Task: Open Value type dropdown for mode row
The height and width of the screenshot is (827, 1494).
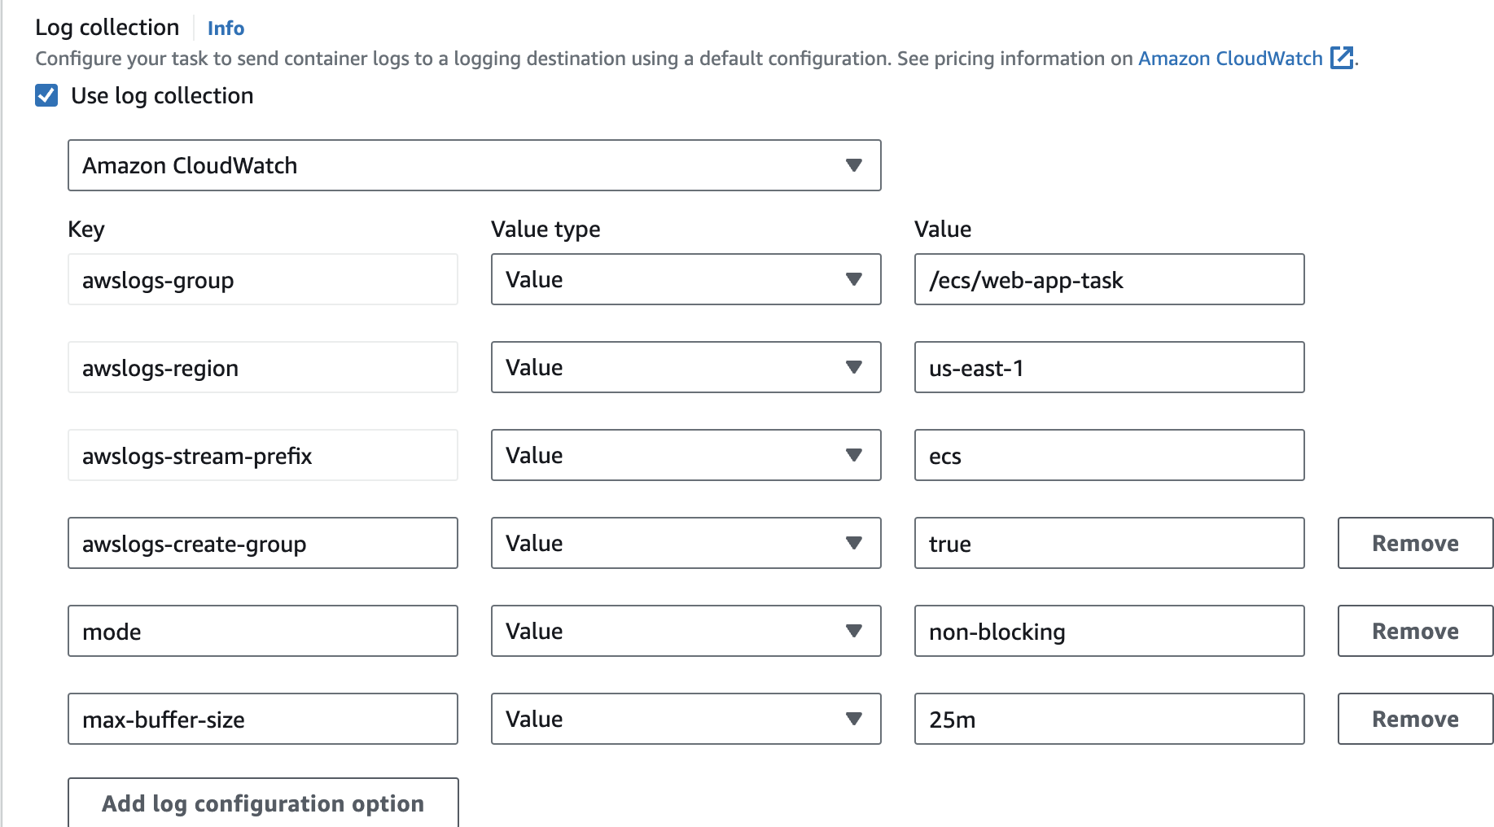Action: pos(686,631)
